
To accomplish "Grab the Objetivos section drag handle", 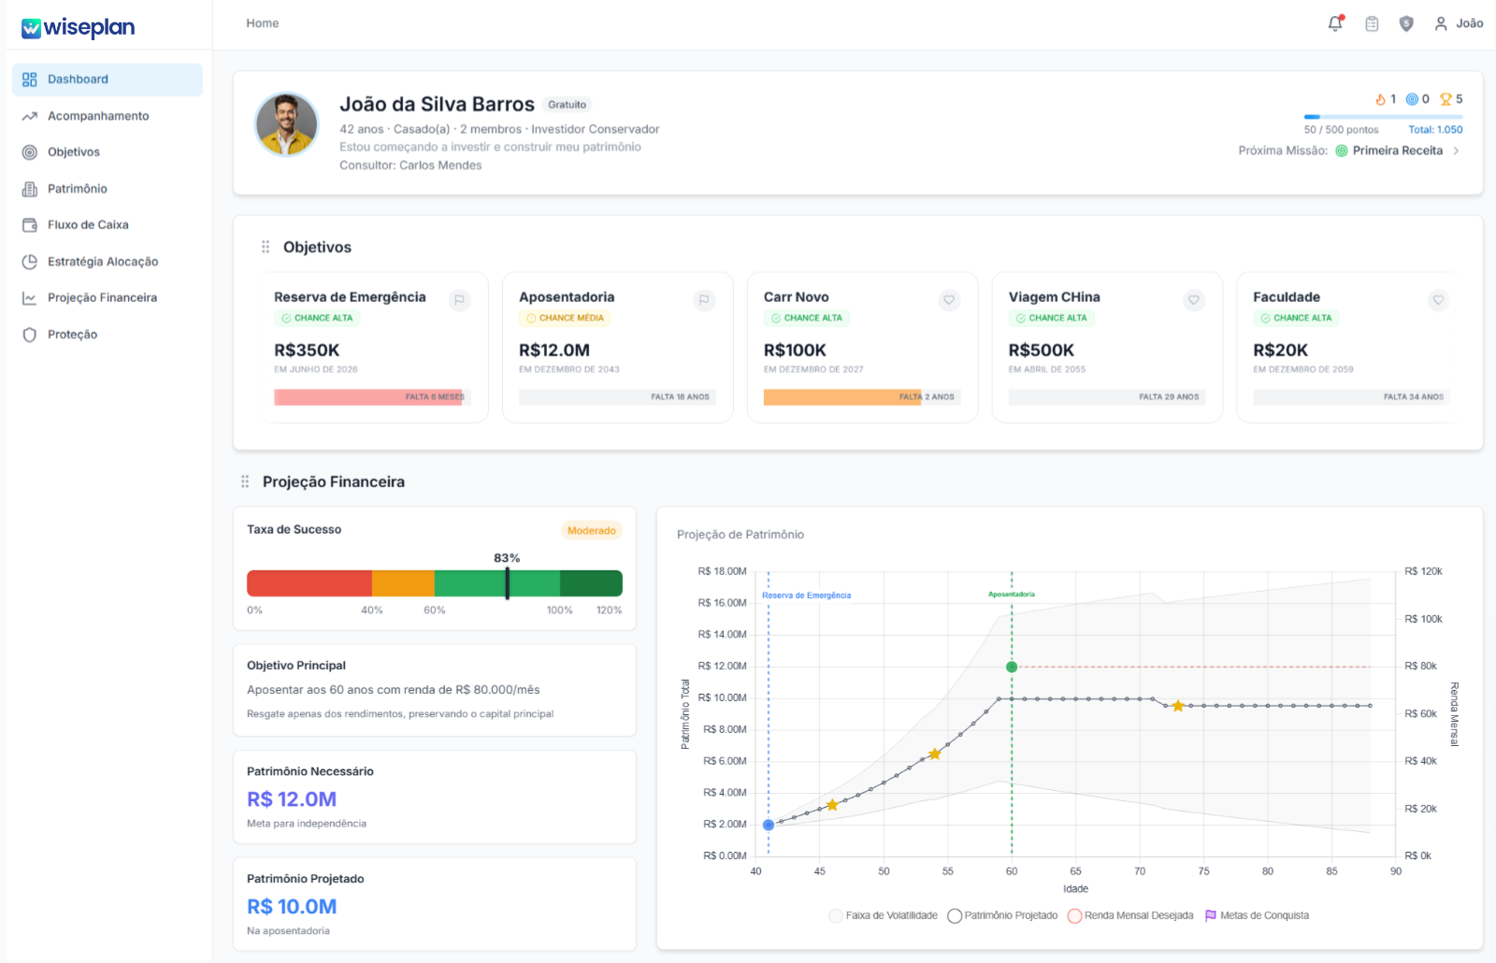I will click(266, 247).
